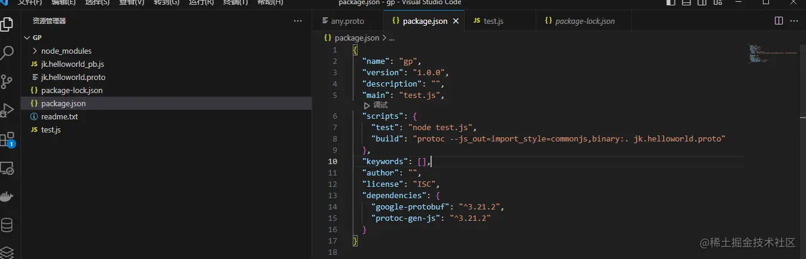
Task: Click the "protoc-gen-js" dependency key
Action: click(x=406, y=218)
